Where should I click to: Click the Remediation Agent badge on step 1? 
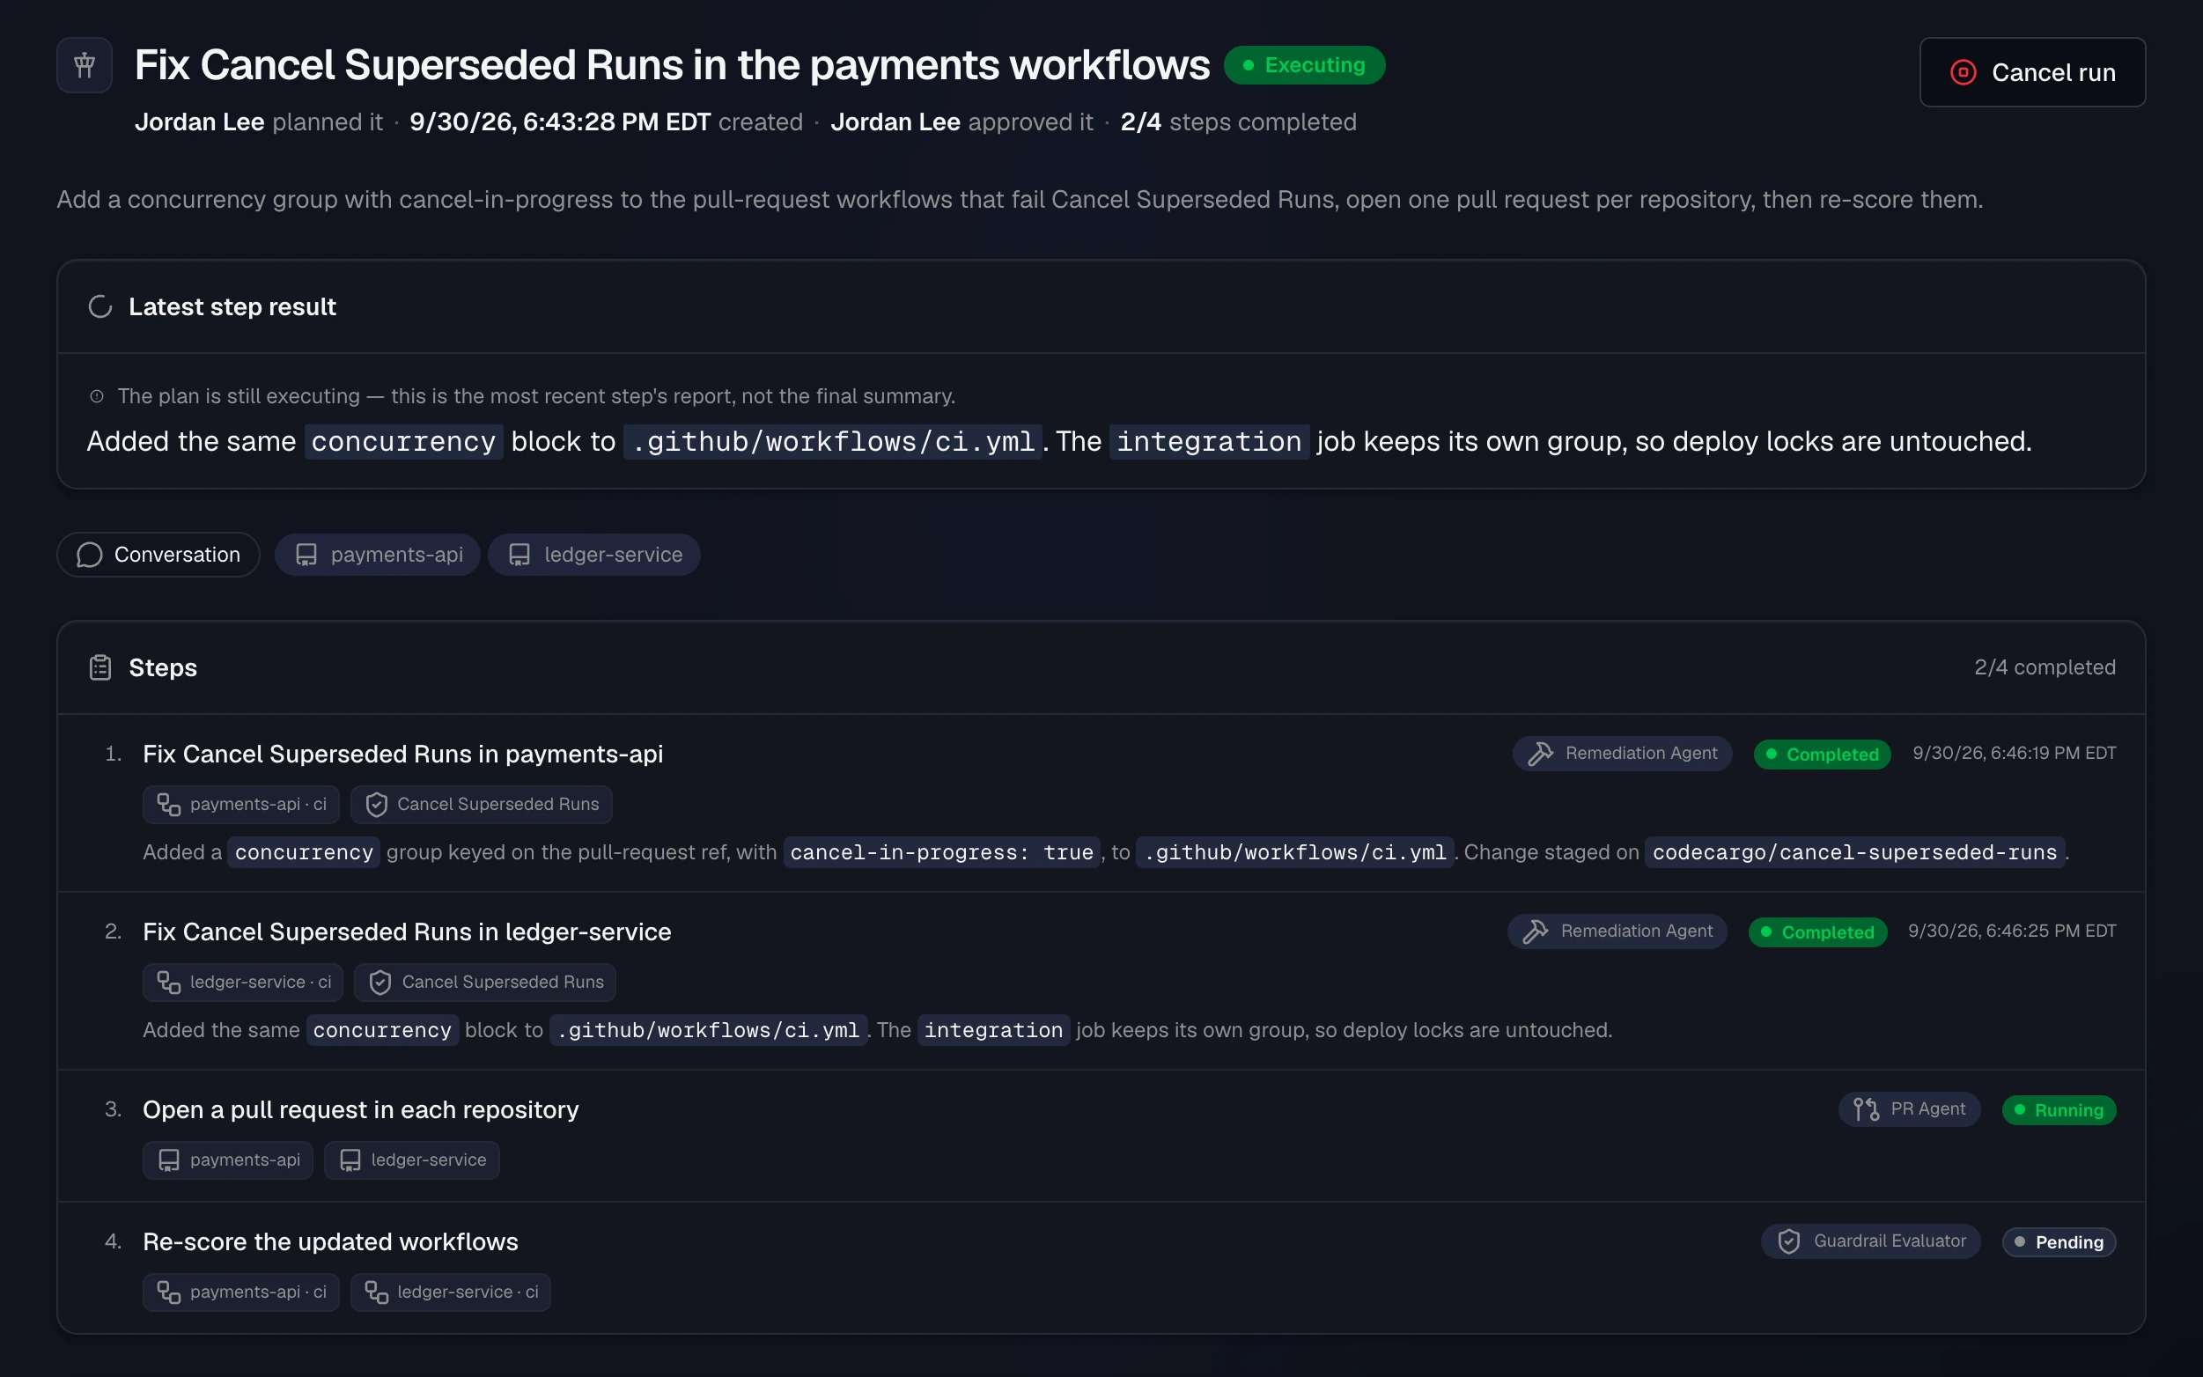pos(1622,753)
